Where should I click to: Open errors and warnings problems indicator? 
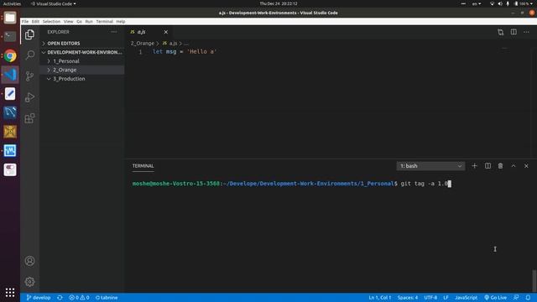pos(79,298)
